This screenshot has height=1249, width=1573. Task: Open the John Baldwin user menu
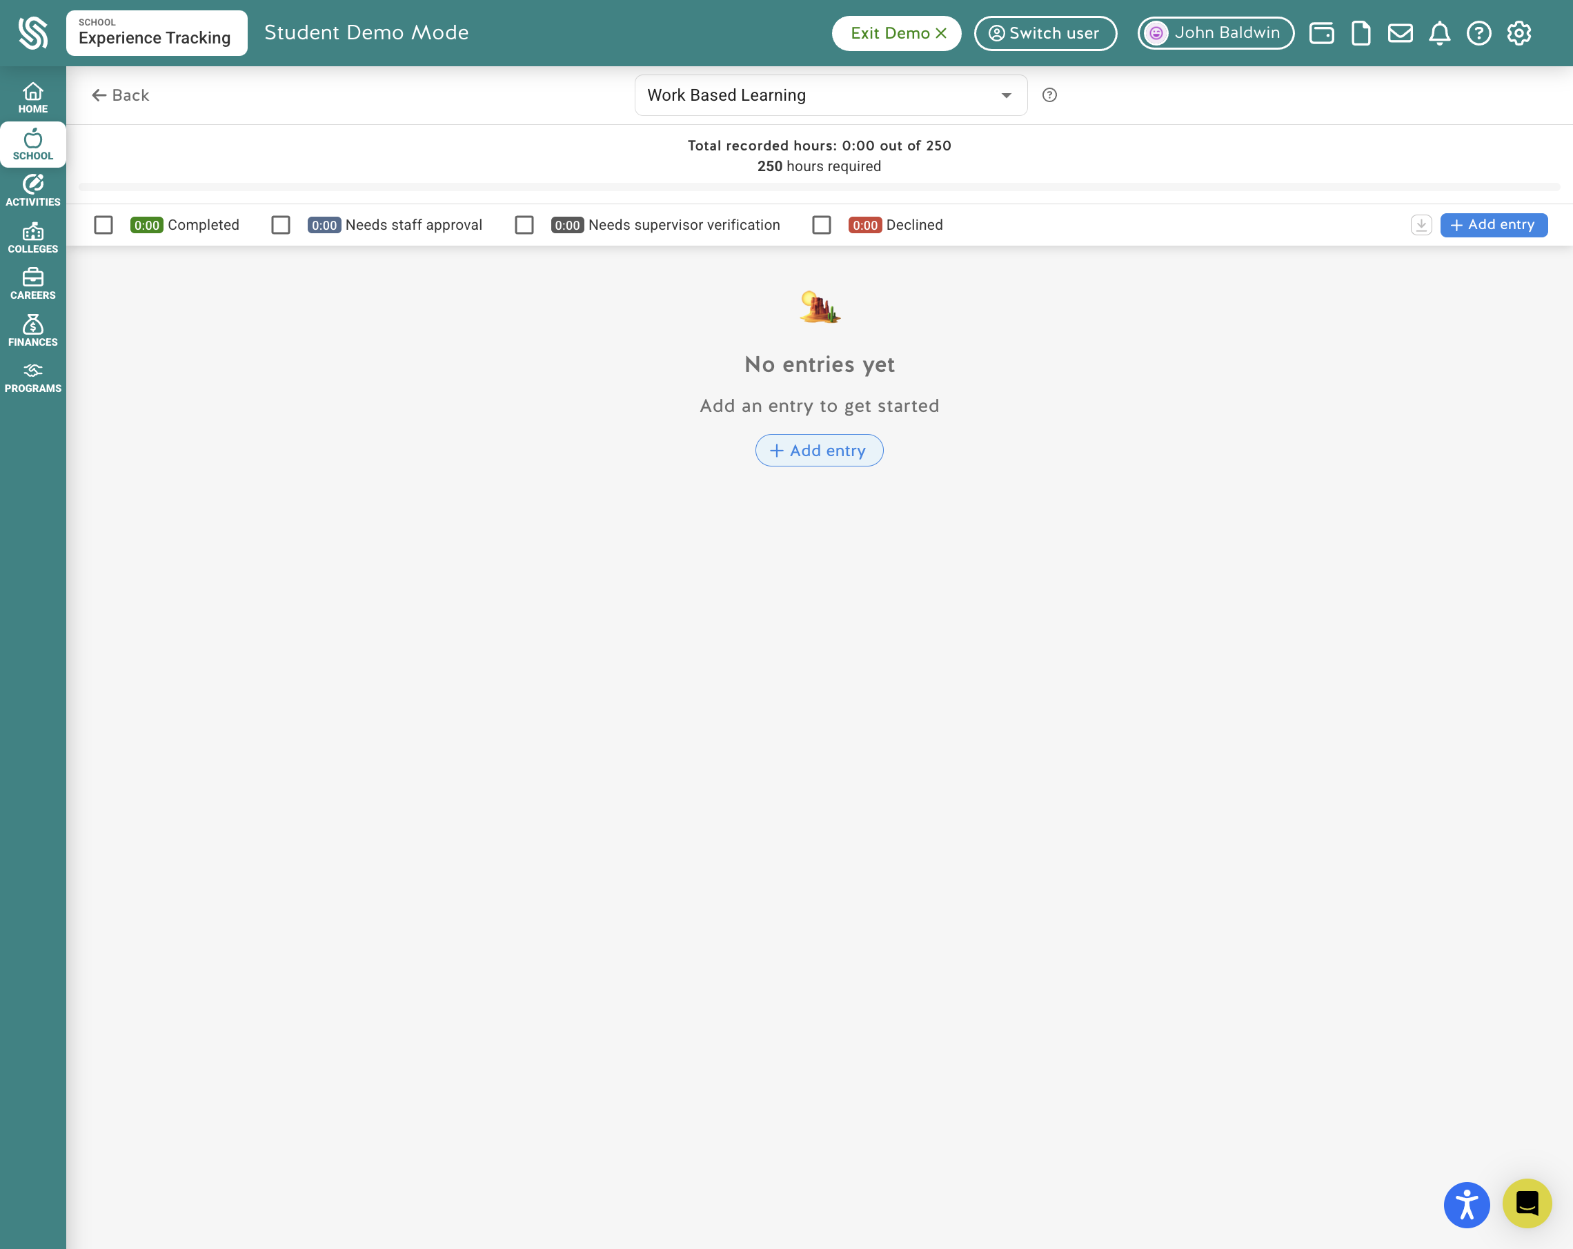(1216, 34)
